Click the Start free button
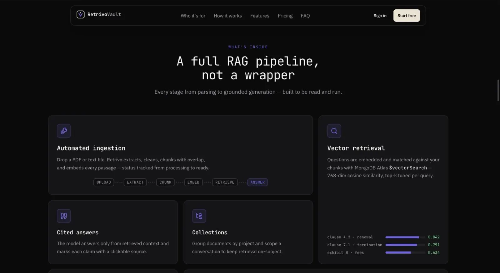Image resolution: width=500 pixels, height=273 pixels. click(x=407, y=16)
